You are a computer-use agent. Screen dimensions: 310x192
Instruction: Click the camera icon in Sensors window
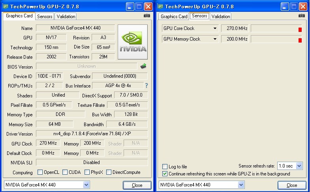pyautogui.click(x=301, y=16)
